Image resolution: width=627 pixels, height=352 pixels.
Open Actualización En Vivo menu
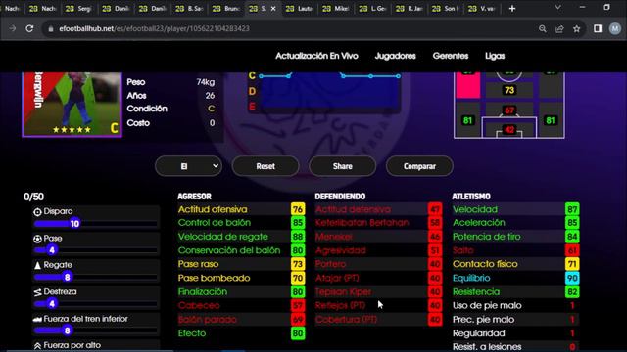(x=316, y=56)
